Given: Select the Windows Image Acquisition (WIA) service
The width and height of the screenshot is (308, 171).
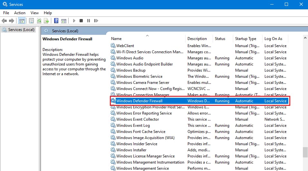Looking at the screenshot, I should pyautogui.click(x=145, y=137).
